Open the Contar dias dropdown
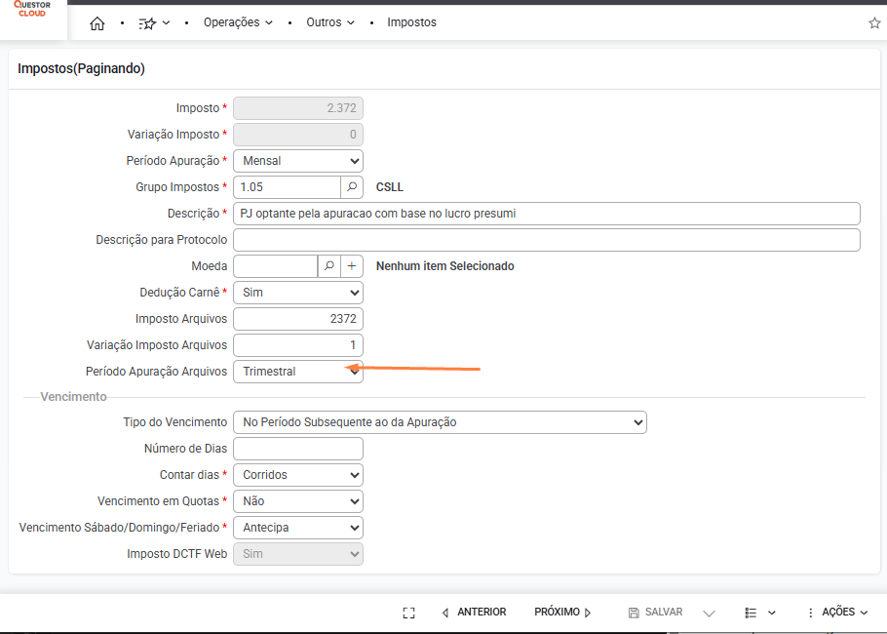 298,475
